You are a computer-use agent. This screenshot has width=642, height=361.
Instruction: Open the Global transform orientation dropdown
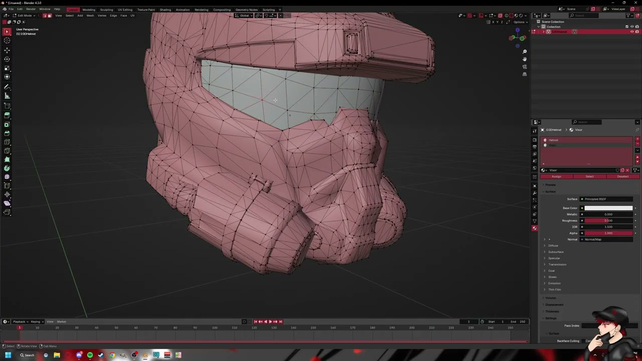click(x=244, y=16)
